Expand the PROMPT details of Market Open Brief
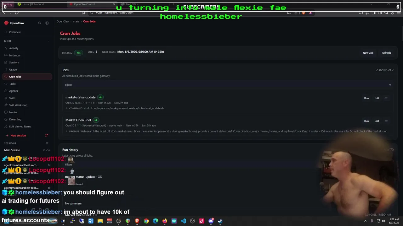The height and width of the screenshot is (226, 403). click(x=67, y=131)
